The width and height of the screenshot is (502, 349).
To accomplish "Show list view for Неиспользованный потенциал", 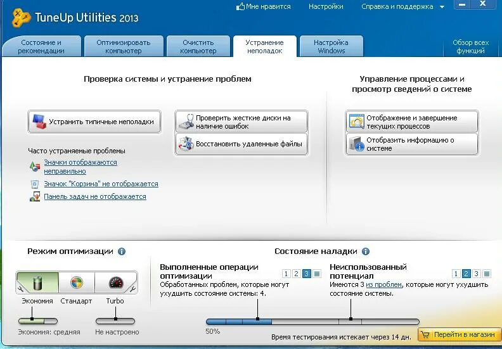I will 487,274.
